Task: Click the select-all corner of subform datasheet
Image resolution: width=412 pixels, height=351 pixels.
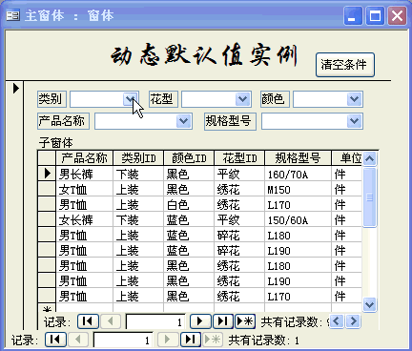Action: point(47,158)
